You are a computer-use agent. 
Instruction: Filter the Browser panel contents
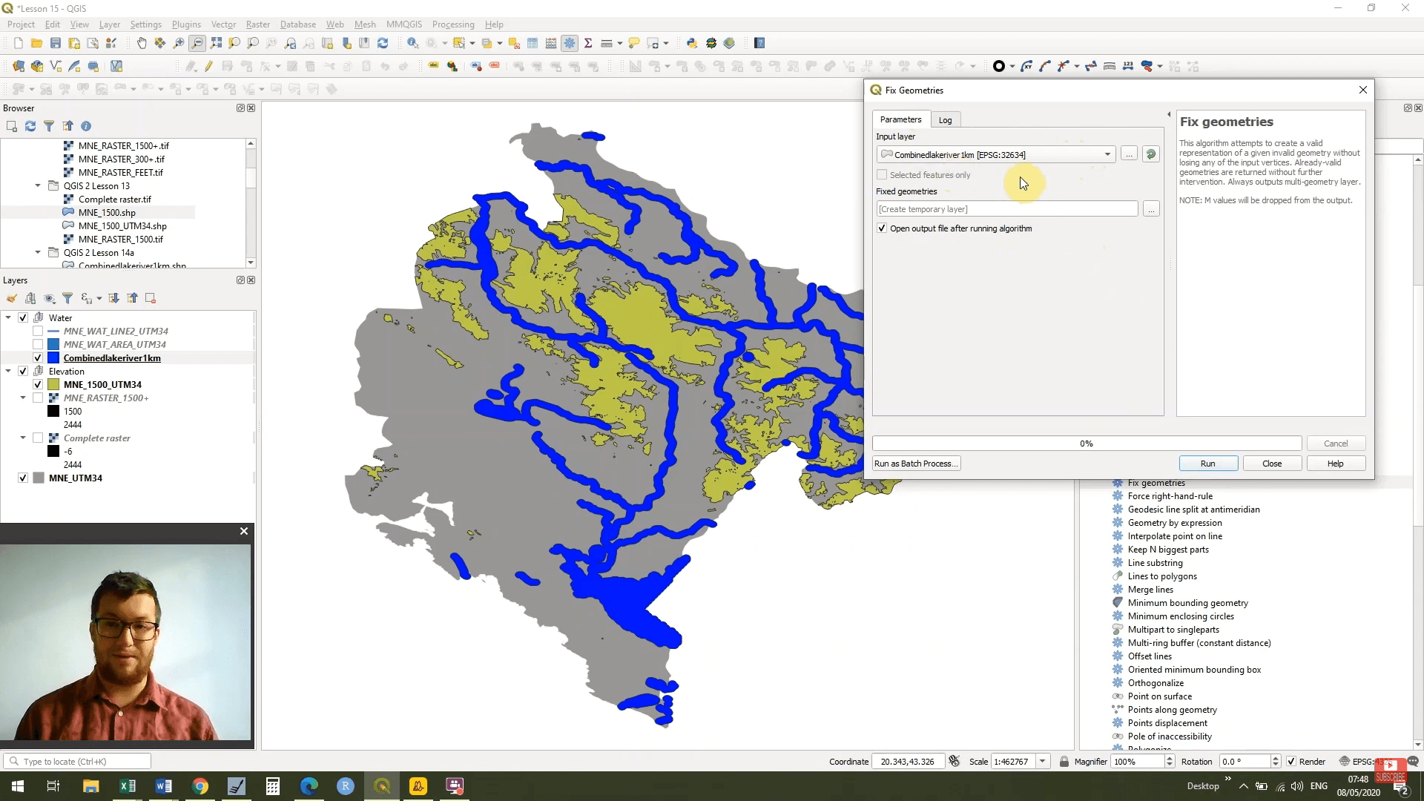click(x=49, y=126)
